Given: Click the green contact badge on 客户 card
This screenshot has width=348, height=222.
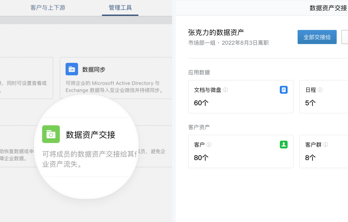Looking at the screenshot, I should coord(284,144).
